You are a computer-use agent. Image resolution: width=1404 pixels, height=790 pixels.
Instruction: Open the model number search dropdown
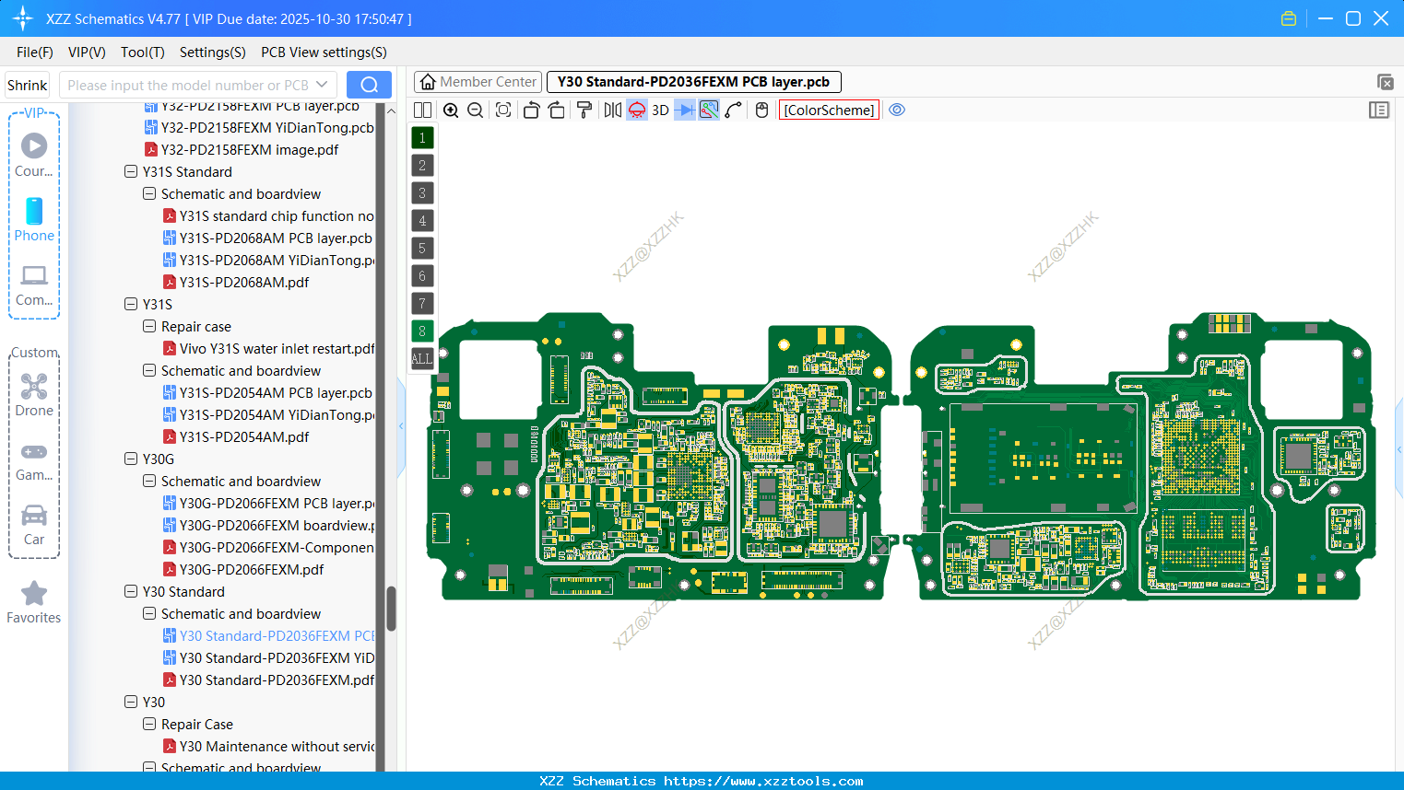coord(322,85)
